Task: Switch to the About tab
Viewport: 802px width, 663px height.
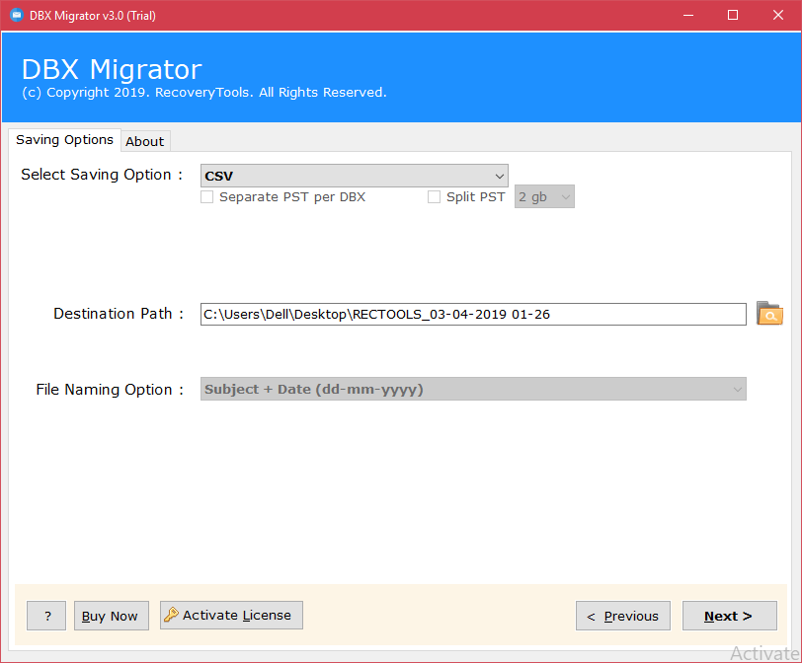Action: pyautogui.click(x=145, y=141)
